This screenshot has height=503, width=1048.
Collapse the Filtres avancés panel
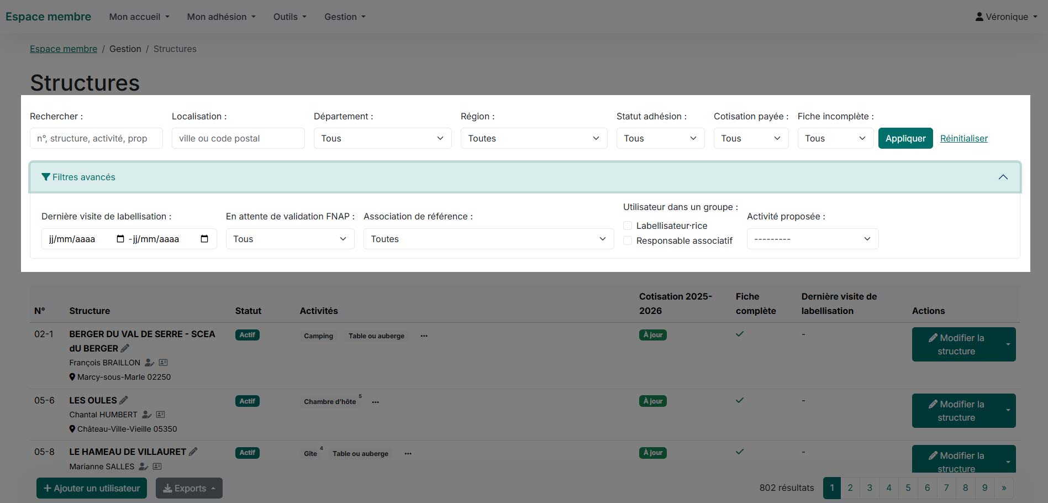tap(1003, 177)
